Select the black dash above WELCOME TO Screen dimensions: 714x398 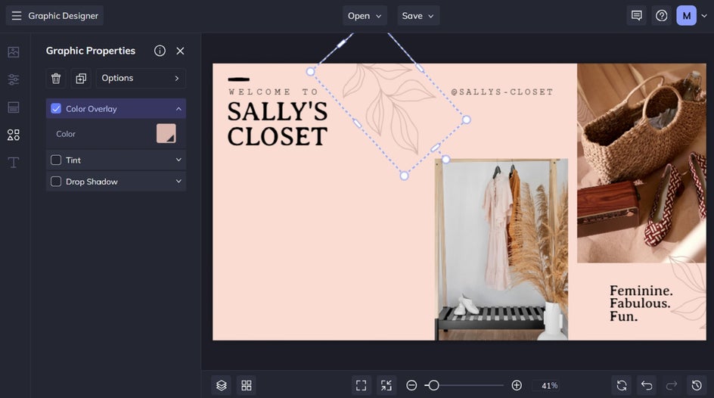[238, 79]
